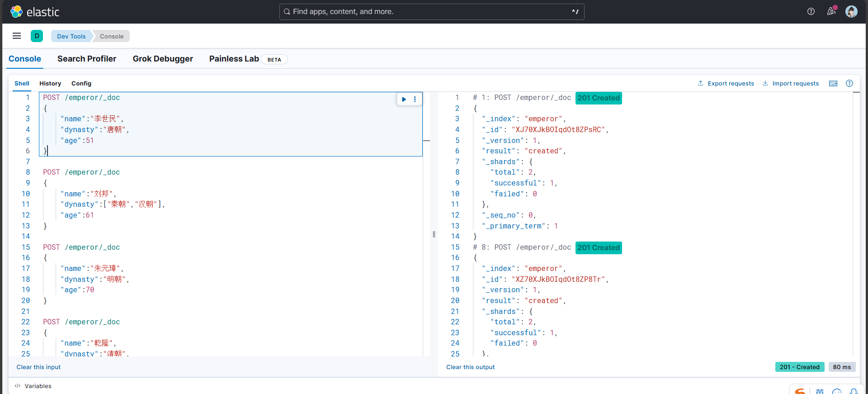Open the Grok Debugger tab

(163, 59)
